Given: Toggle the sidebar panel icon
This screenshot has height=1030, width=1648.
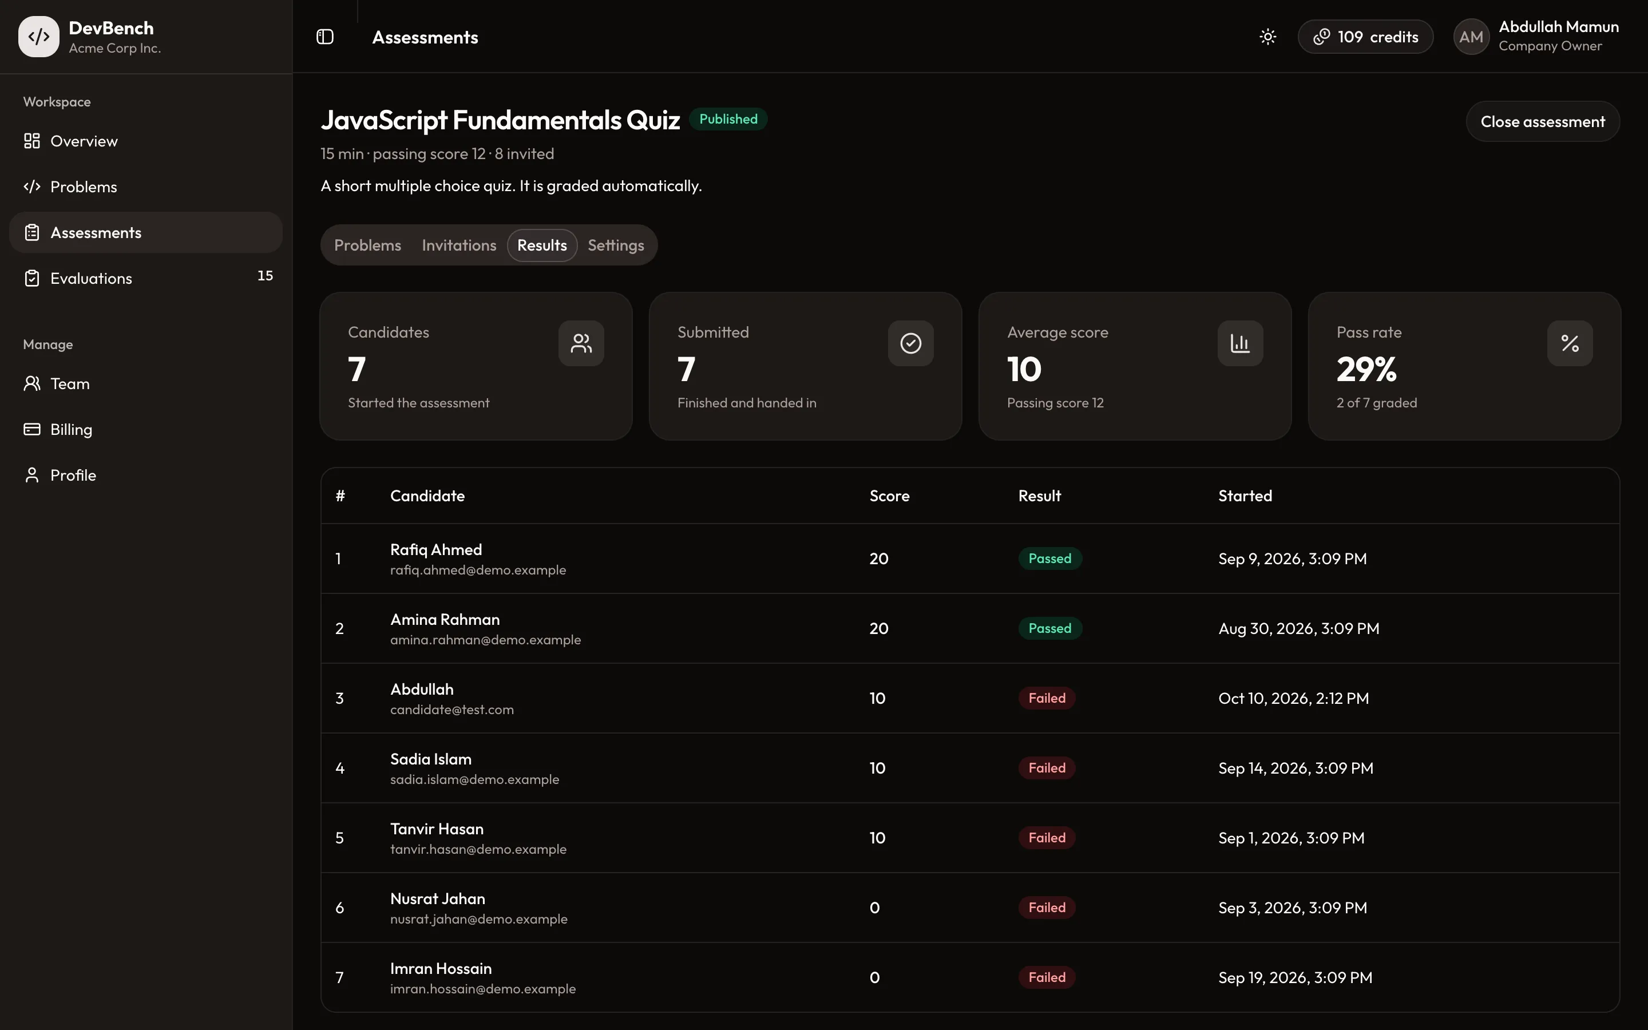Looking at the screenshot, I should pyautogui.click(x=325, y=37).
